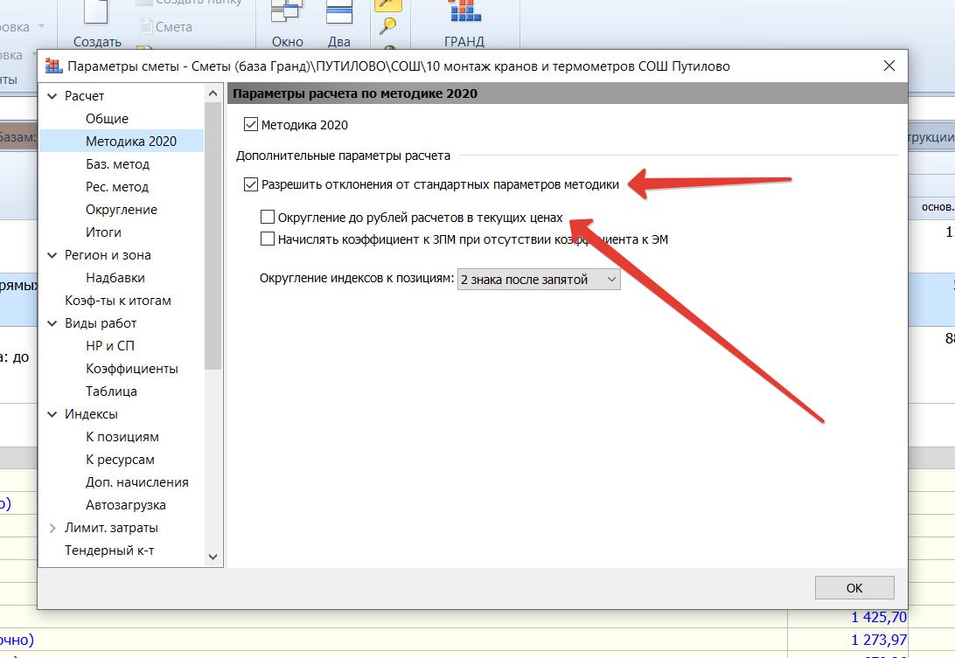Viewport: 955px width, 658px height.
Task: Open Округление индексов к позициям dropdown
Action: click(x=539, y=280)
